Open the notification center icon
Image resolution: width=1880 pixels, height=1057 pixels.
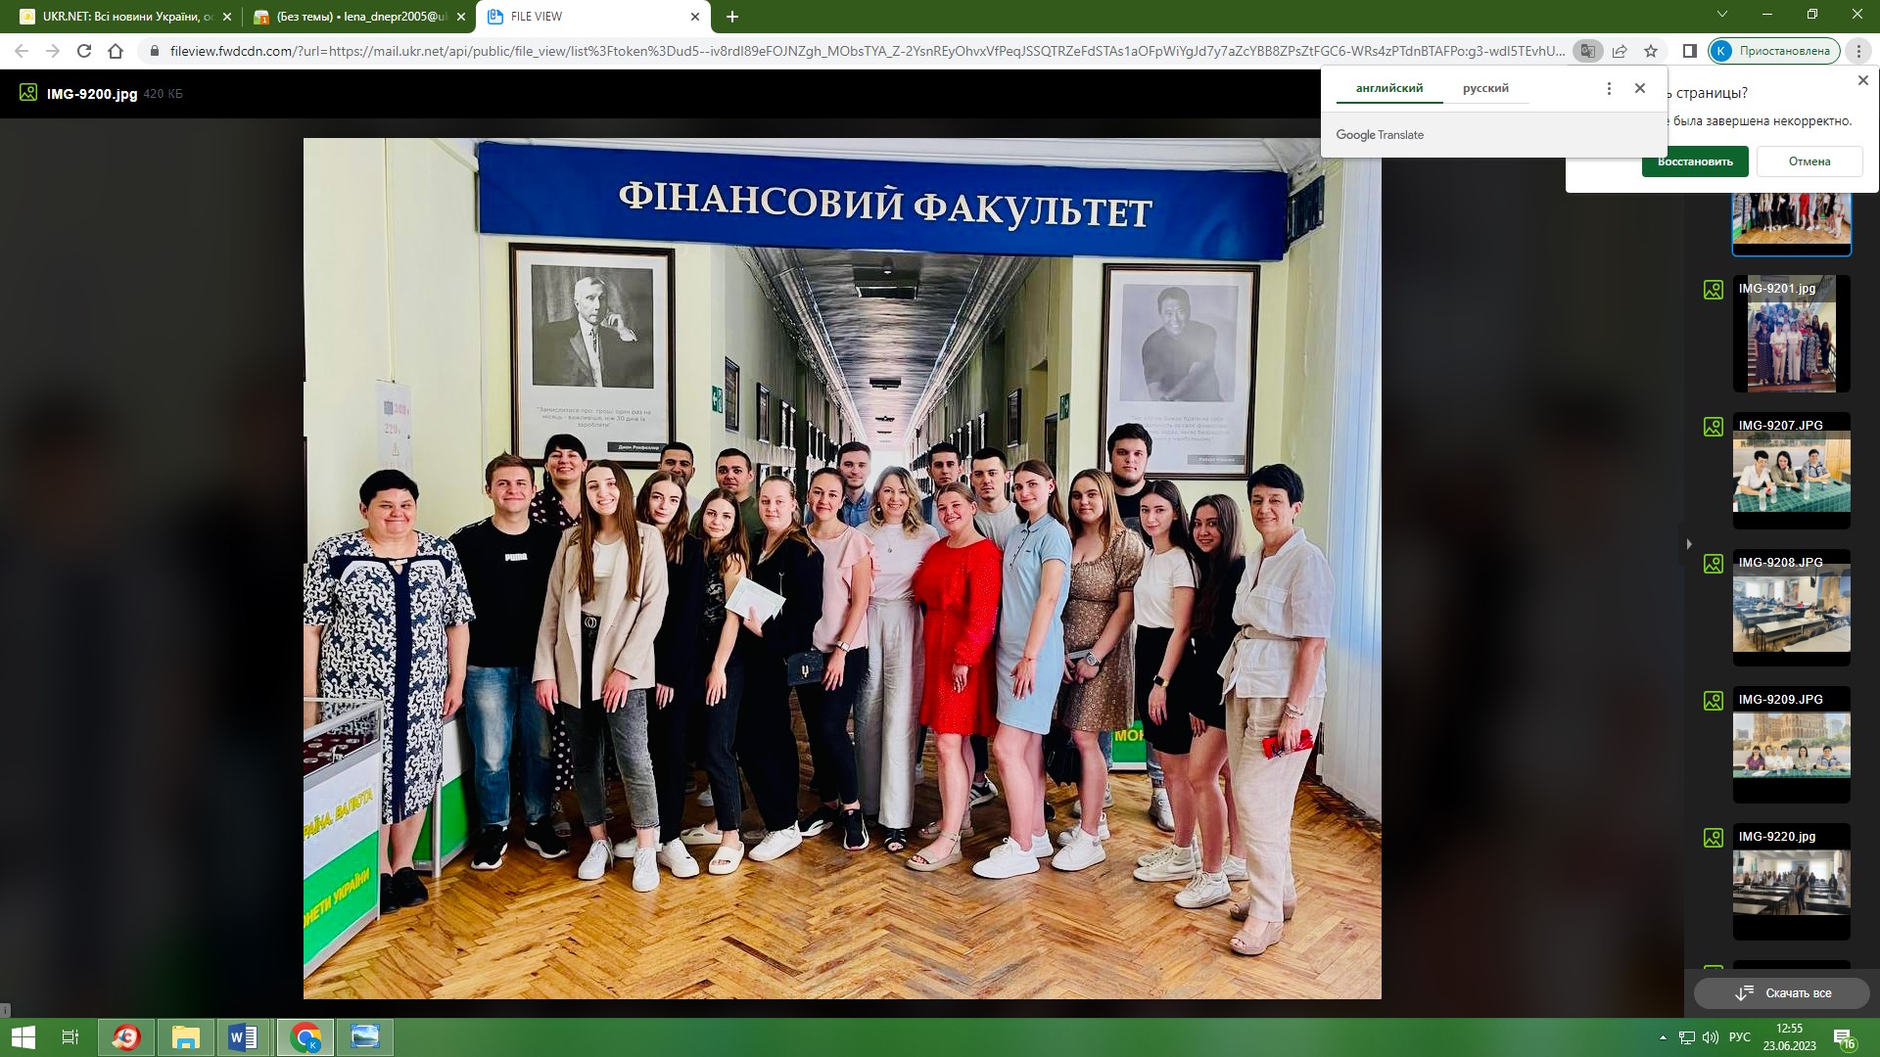coord(1844,1037)
